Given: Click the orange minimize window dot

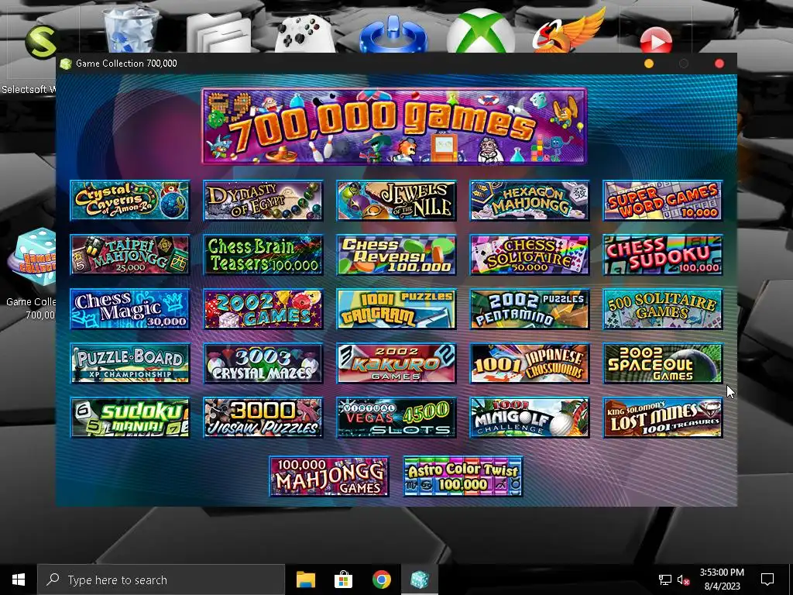Looking at the screenshot, I should (x=649, y=64).
